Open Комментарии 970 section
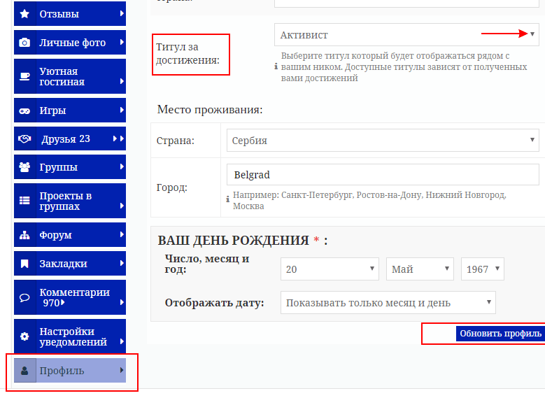Image resolution: width=545 pixels, height=398 pixels. coord(70,297)
